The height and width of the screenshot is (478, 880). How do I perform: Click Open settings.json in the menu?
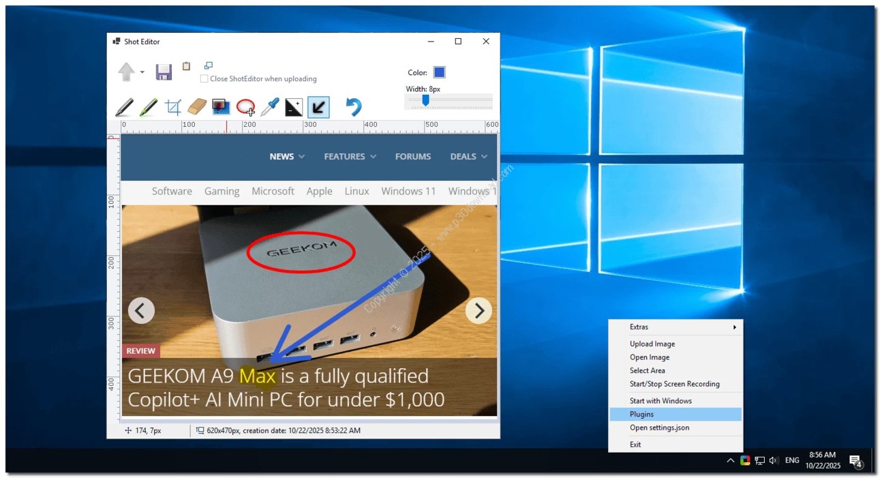click(659, 428)
